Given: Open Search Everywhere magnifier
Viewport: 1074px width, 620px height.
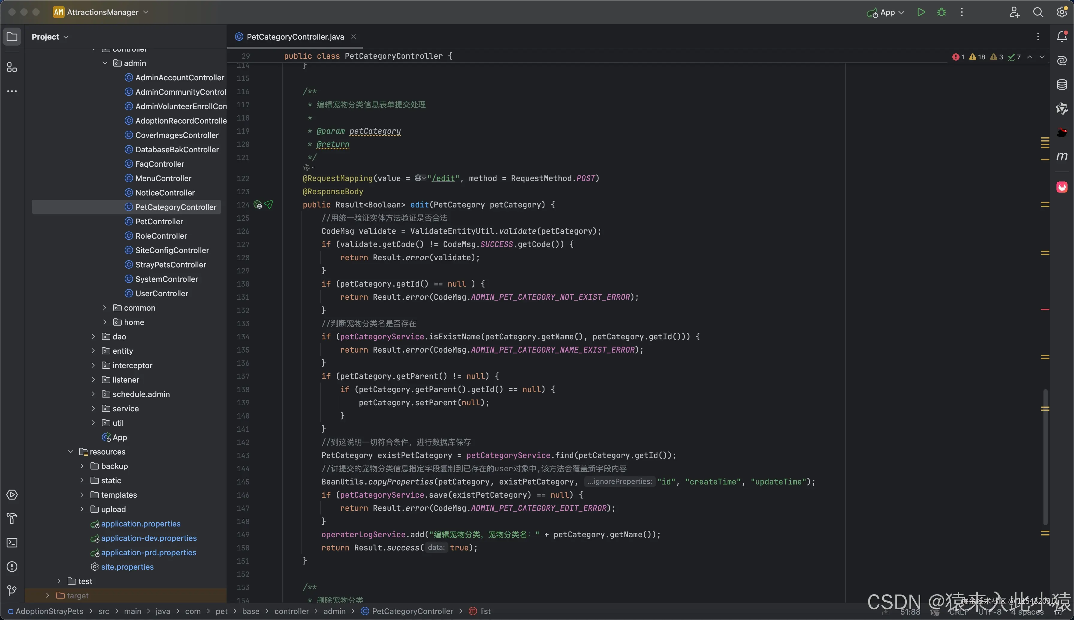Looking at the screenshot, I should pos(1038,12).
